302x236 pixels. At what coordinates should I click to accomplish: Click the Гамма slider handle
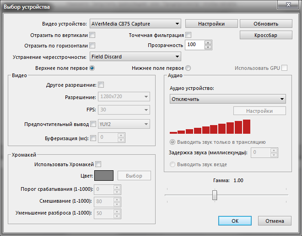pyautogui.click(x=214, y=195)
